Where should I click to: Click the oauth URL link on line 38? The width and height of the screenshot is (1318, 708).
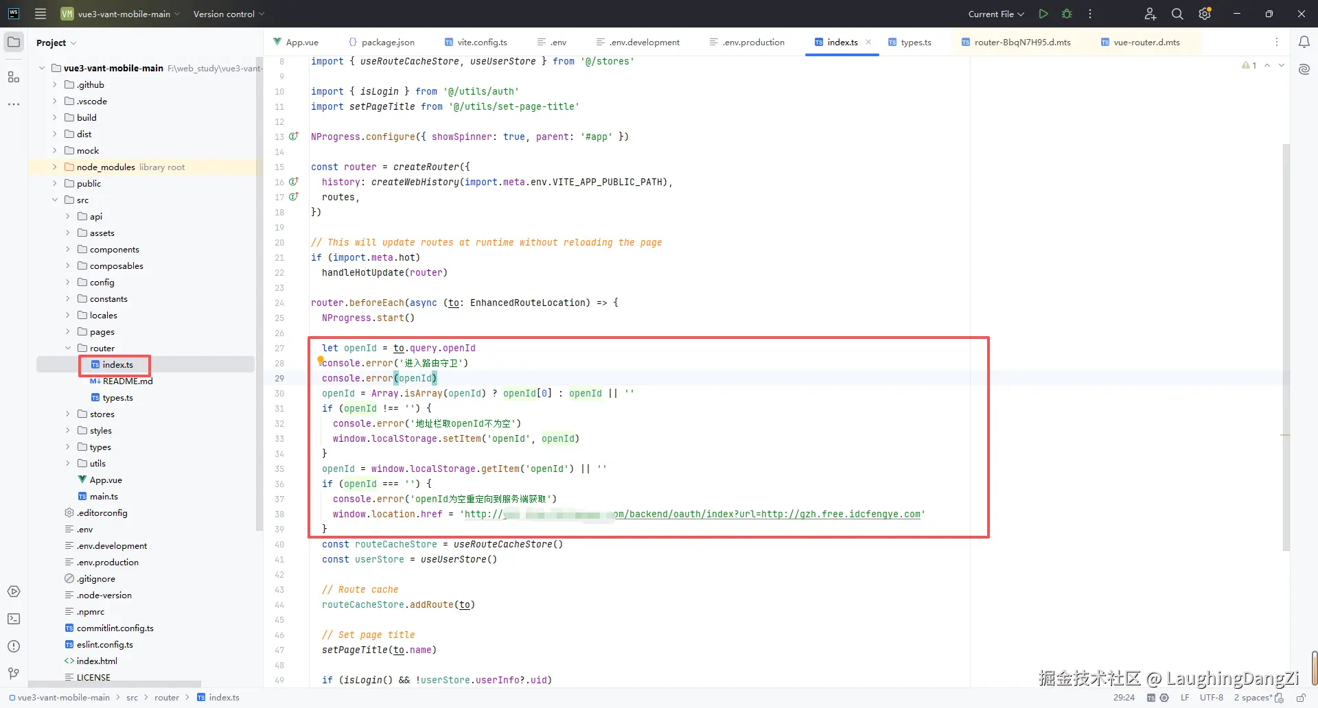(x=693, y=514)
